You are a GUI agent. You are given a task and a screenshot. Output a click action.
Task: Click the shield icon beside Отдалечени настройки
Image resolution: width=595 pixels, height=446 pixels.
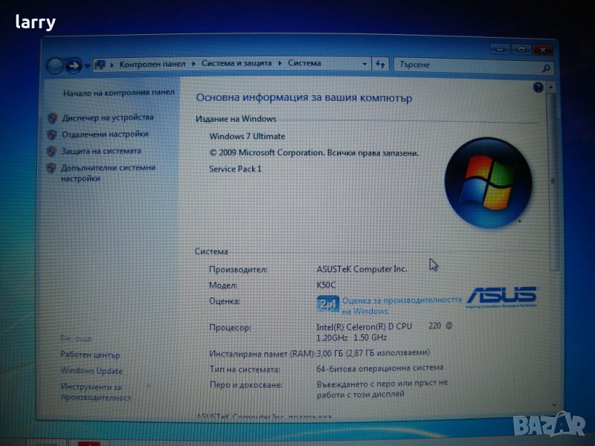[x=52, y=135]
